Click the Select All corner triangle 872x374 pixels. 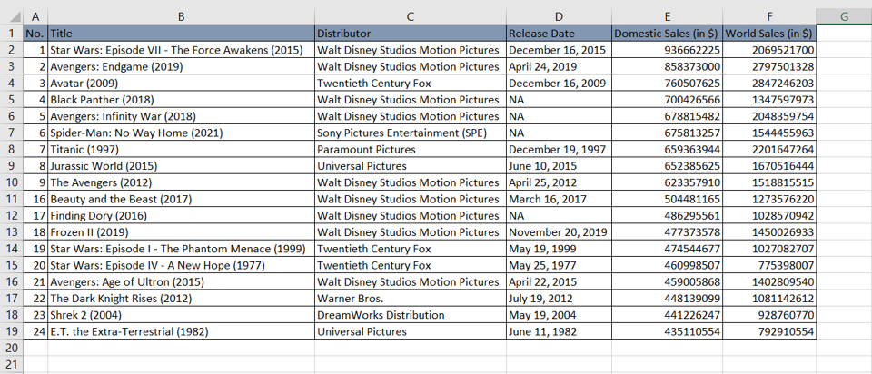[x=12, y=16]
